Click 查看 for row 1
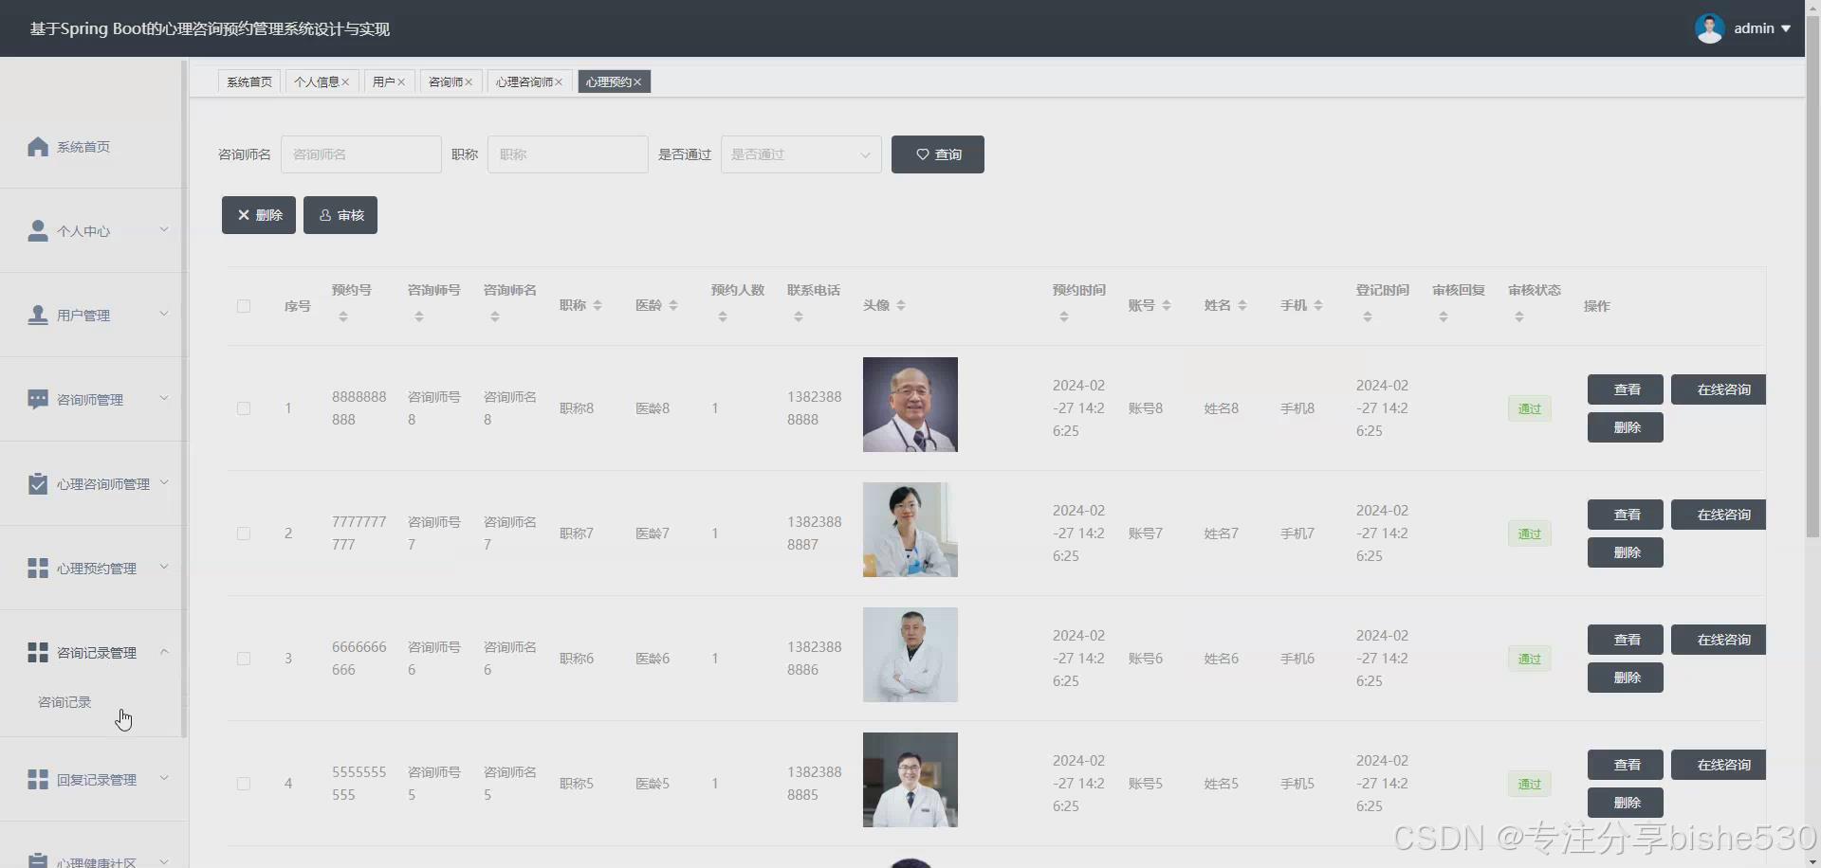Viewport: 1821px width, 868px height. coord(1626,389)
